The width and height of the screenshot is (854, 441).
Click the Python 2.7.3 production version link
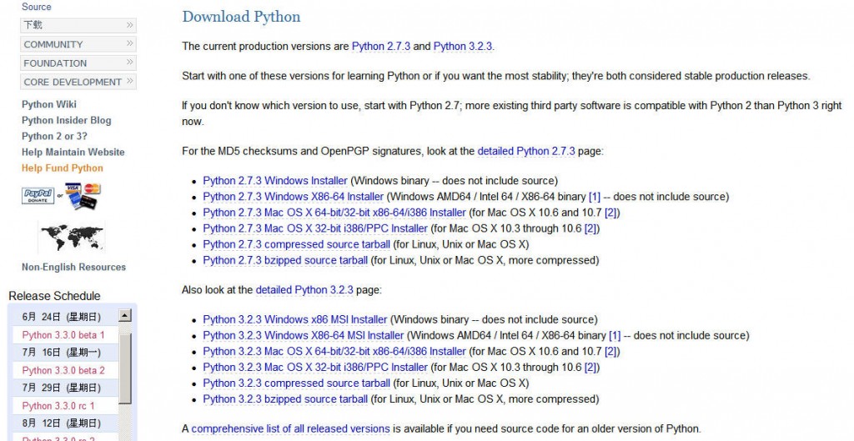pos(381,47)
